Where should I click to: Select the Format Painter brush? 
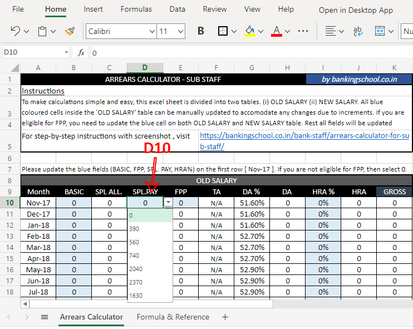pyautogui.click(x=70, y=31)
